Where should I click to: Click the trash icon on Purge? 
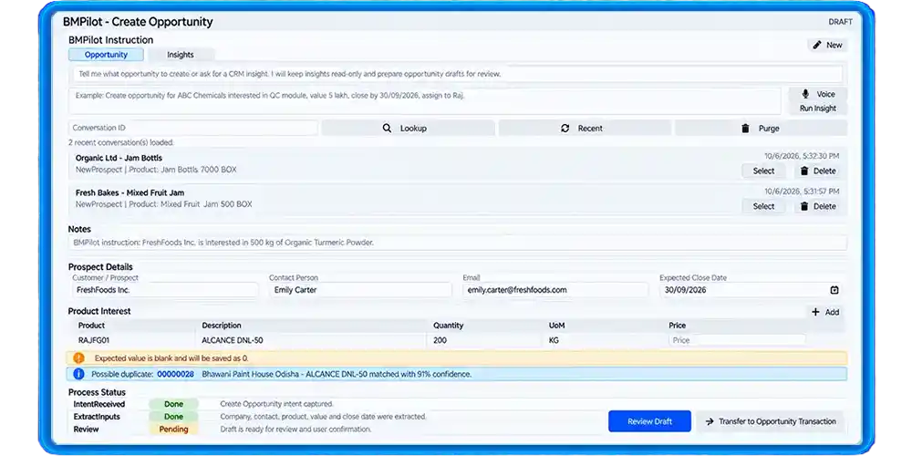[745, 128]
